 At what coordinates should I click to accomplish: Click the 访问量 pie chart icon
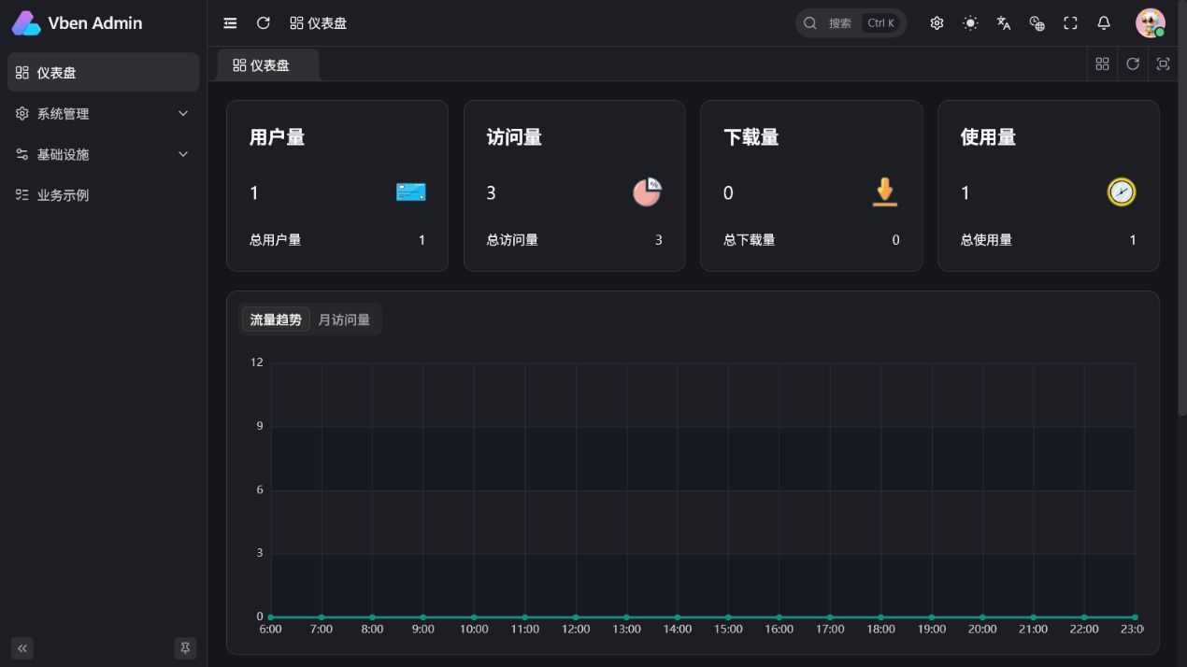coord(648,192)
